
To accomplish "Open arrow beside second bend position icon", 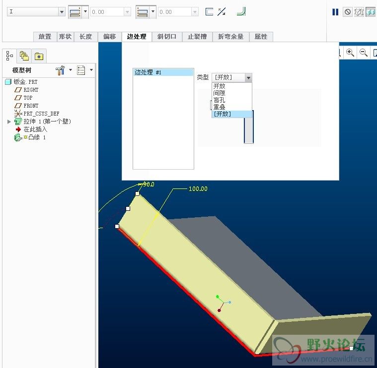I will [x=153, y=12].
